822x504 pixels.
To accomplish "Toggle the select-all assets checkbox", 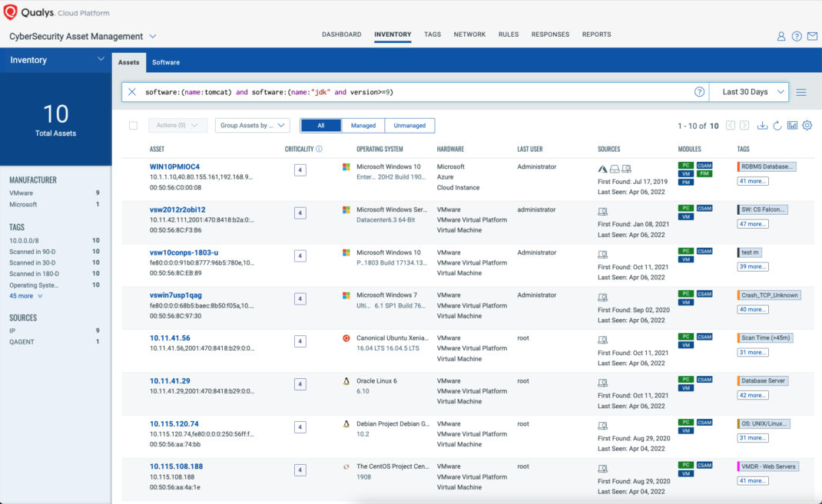I will click(x=133, y=126).
